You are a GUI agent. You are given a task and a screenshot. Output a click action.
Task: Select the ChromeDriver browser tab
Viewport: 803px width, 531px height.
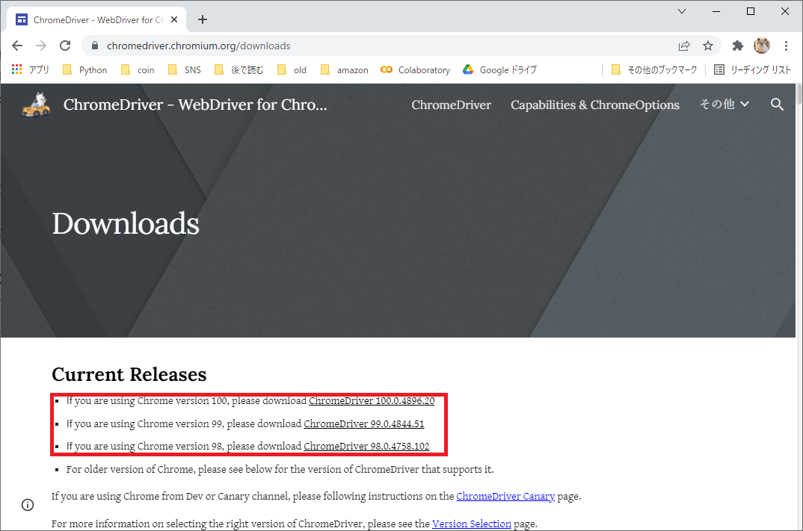(x=97, y=19)
